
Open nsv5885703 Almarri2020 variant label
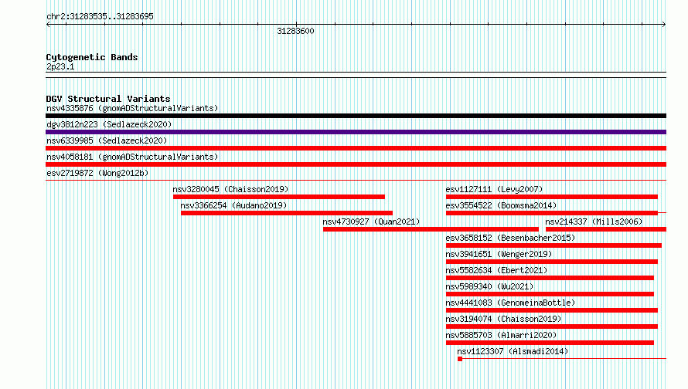pos(501,335)
